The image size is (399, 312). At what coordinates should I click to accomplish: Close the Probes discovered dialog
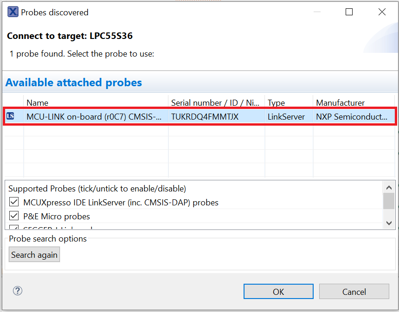click(x=382, y=12)
